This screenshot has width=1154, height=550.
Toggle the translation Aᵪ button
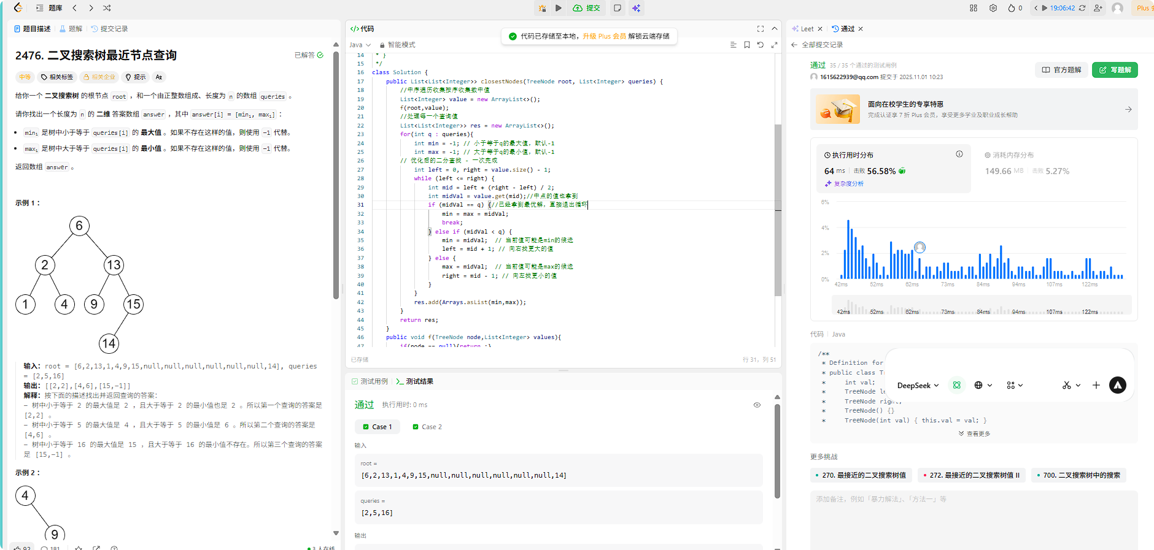[x=159, y=77]
